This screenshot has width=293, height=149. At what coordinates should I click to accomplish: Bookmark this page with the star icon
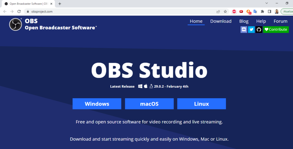(225, 12)
